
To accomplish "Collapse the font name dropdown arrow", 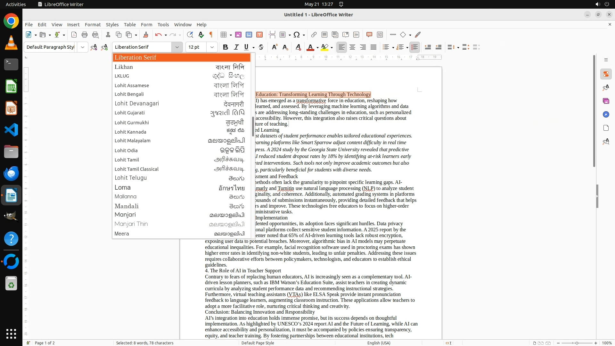I will pyautogui.click(x=177, y=47).
